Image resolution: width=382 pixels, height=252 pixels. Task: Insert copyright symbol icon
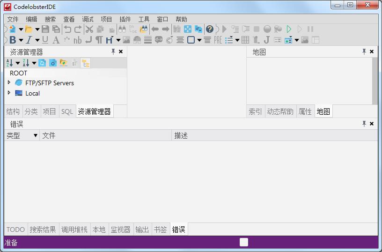tap(169, 40)
